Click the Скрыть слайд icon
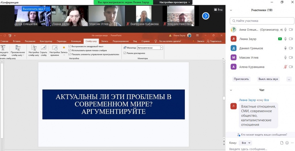295x151 pixels. (x=44, y=48)
